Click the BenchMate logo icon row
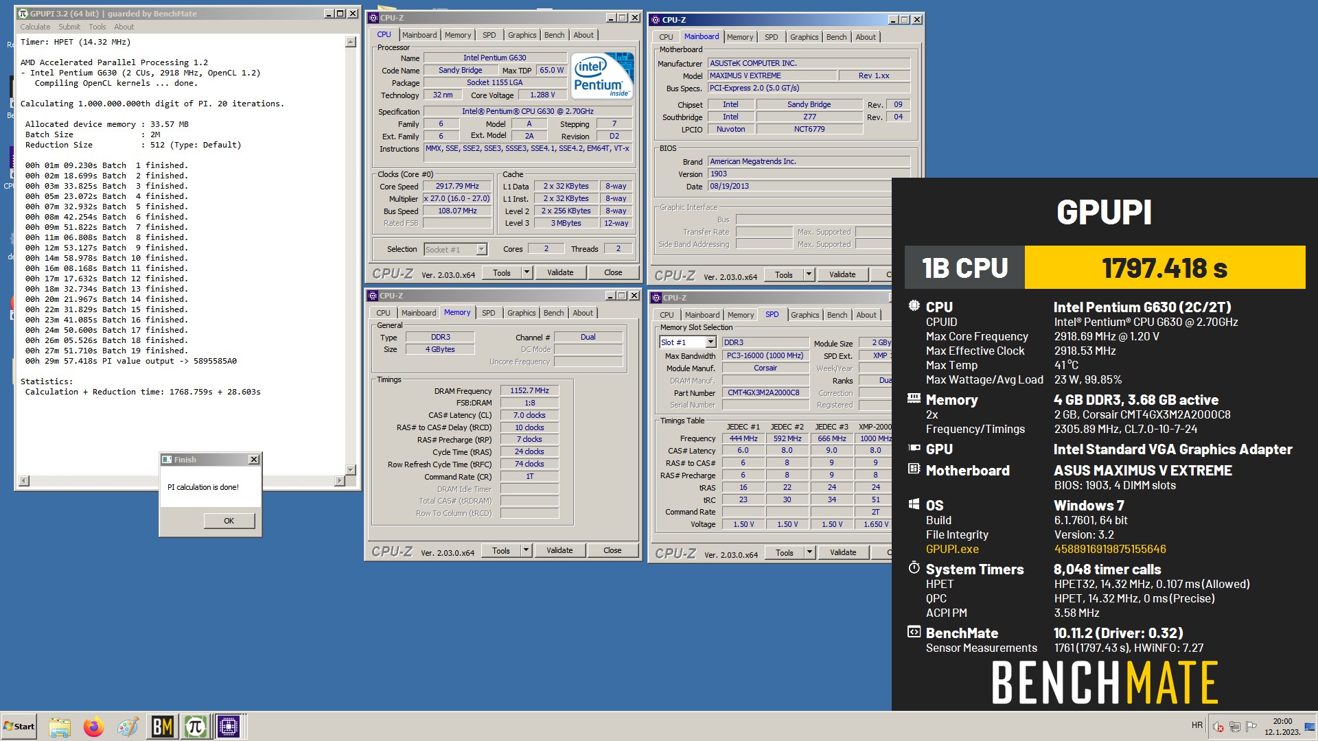The image size is (1318, 741). pos(914,632)
